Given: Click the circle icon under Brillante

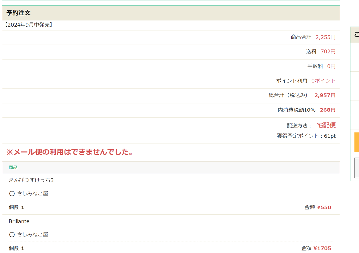Looking at the screenshot, I should (x=12, y=235).
